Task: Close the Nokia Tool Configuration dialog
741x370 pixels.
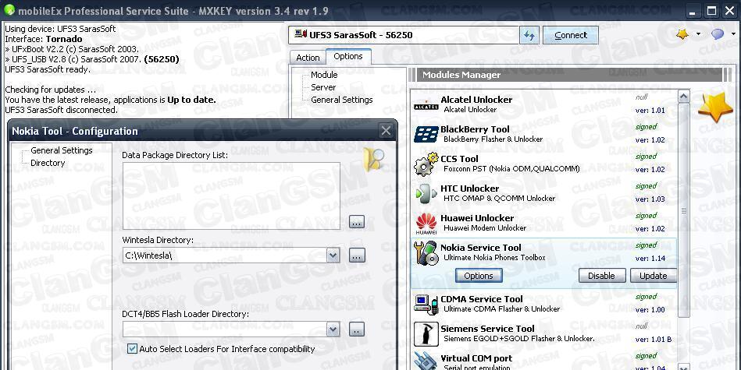Action: 386,131
